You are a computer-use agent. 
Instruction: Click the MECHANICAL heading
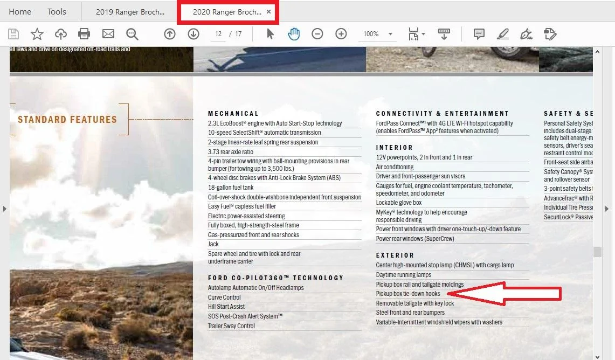click(x=233, y=114)
